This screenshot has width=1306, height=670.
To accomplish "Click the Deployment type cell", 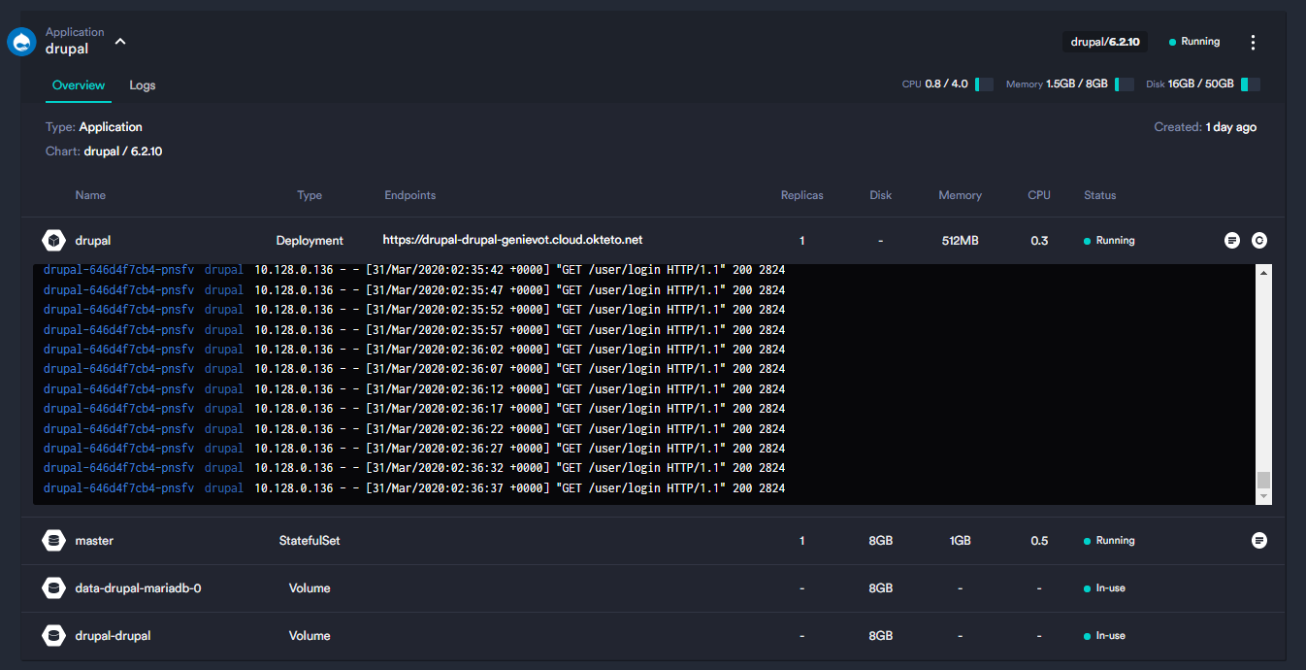I will 310,240.
